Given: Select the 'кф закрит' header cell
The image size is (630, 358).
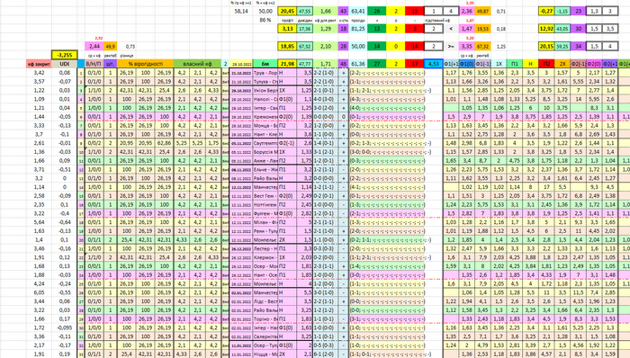Looking at the screenshot, I should pos(39,64).
